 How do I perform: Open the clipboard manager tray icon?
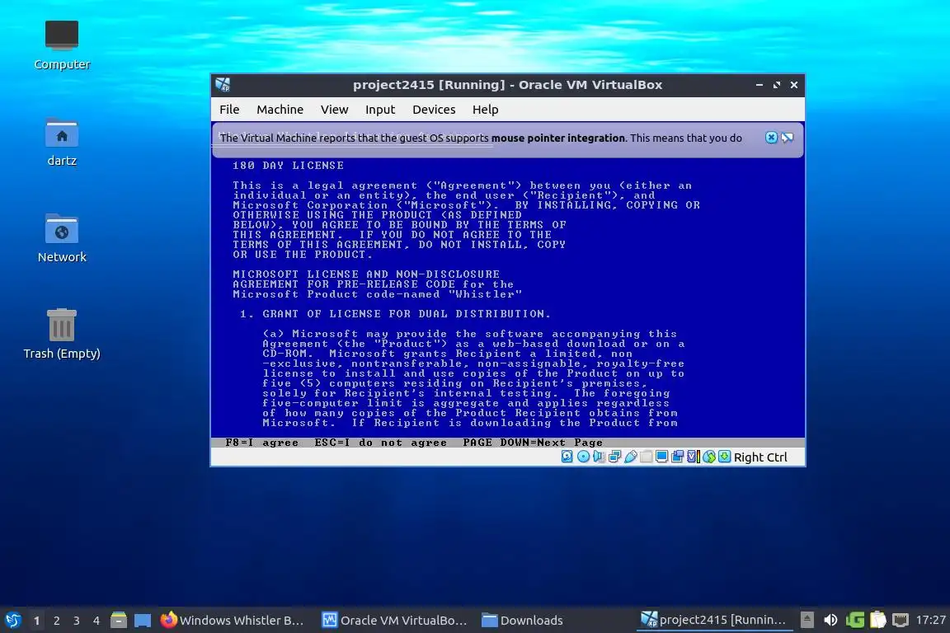click(x=878, y=620)
